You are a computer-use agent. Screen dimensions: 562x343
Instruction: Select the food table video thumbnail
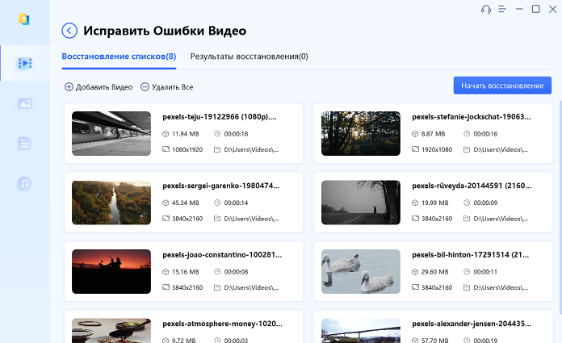111,331
